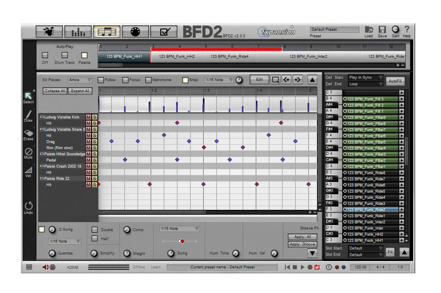Click the Edit button
The width and height of the screenshot is (441, 293).
[260, 80]
